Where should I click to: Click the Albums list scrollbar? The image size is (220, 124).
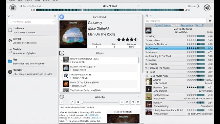tap(139, 61)
